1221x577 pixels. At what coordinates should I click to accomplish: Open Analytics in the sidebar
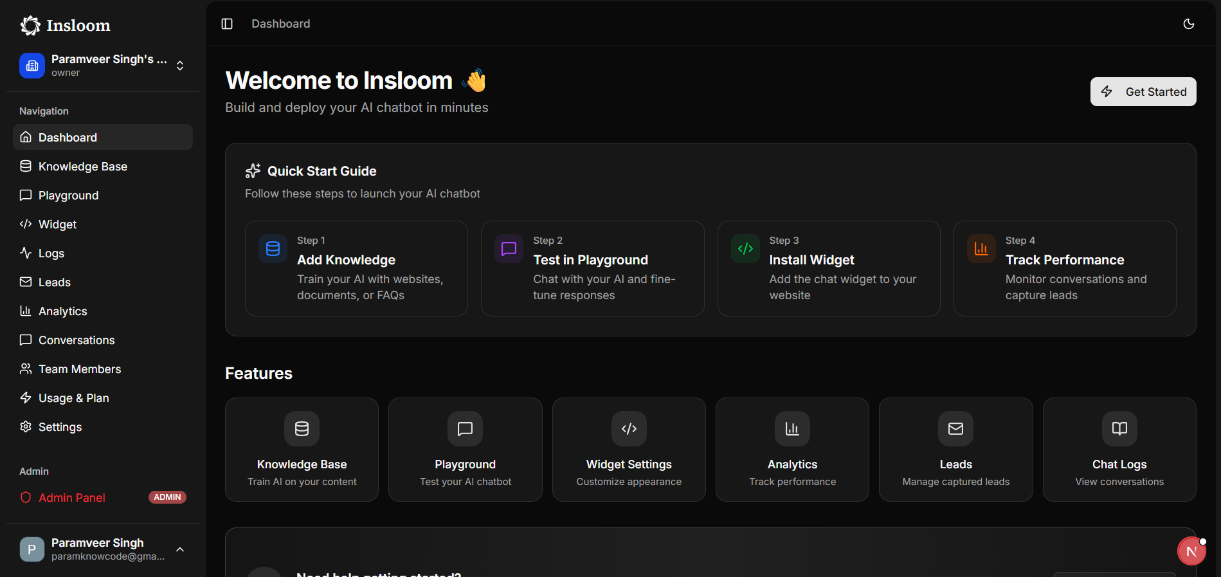(x=103, y=311)
